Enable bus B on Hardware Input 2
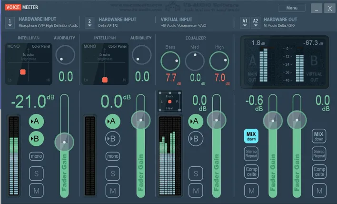Image resolution: width=337 pixels, height=204 pixels. tap(113, 139)
